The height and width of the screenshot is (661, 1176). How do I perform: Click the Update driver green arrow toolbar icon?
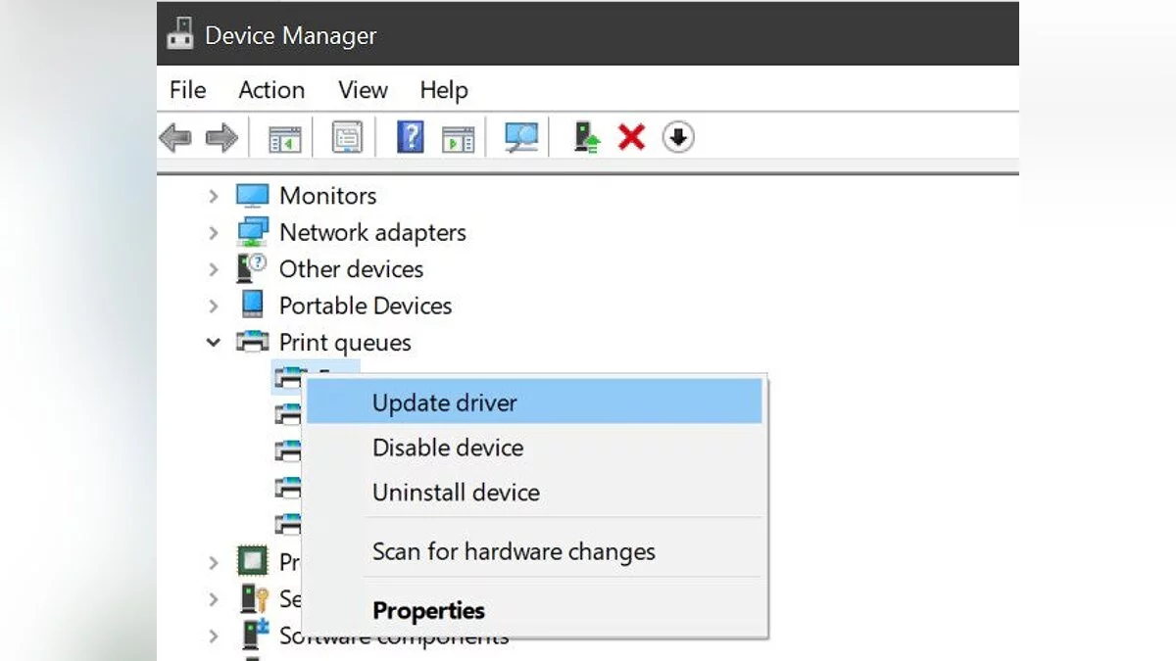tap(586, 138)
